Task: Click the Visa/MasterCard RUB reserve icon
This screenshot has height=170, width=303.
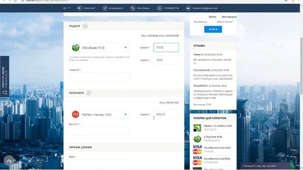Action: click(x=197, y=161)
